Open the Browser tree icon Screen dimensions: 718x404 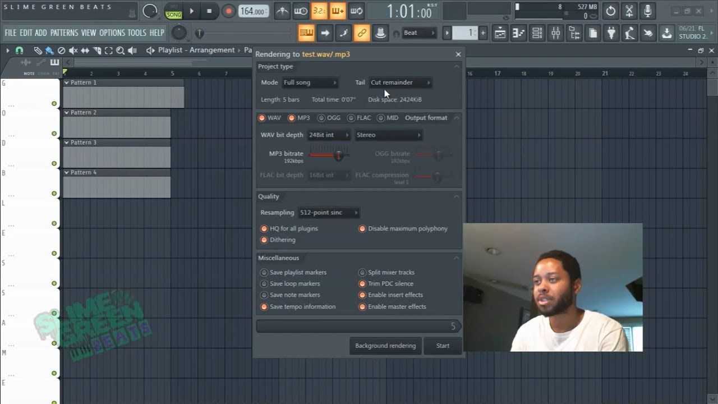pyautogui.click(x=574, y=33)
